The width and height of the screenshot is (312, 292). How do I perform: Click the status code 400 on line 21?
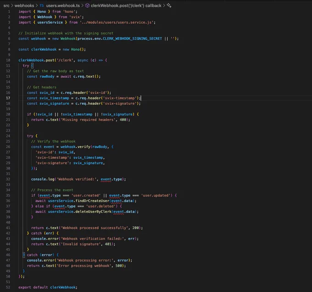123,120
